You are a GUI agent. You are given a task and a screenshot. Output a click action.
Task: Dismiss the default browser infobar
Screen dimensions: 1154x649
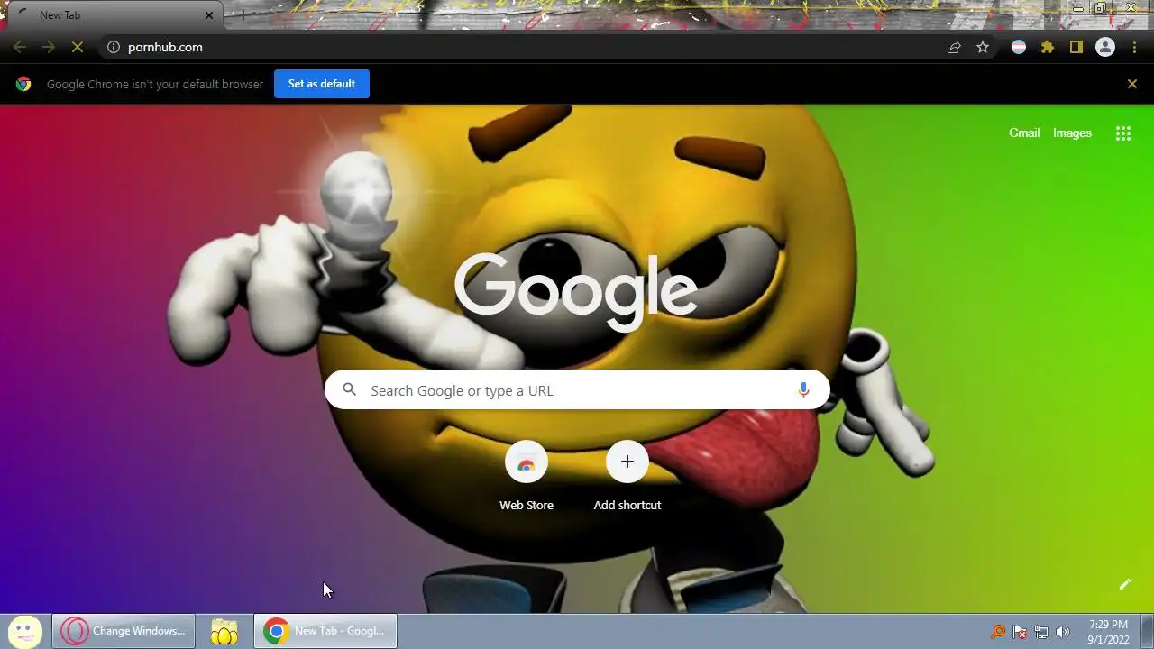1132,84
